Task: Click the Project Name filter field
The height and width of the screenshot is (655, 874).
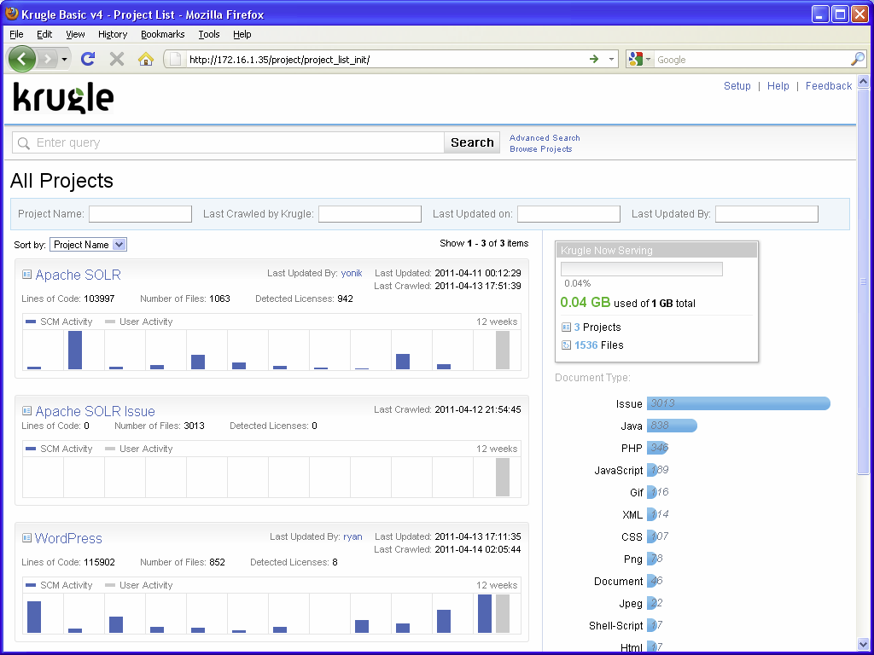Action: [x=141, y=214]
